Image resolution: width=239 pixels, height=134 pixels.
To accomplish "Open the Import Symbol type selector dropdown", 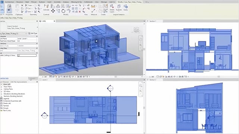I will point(37,27).
